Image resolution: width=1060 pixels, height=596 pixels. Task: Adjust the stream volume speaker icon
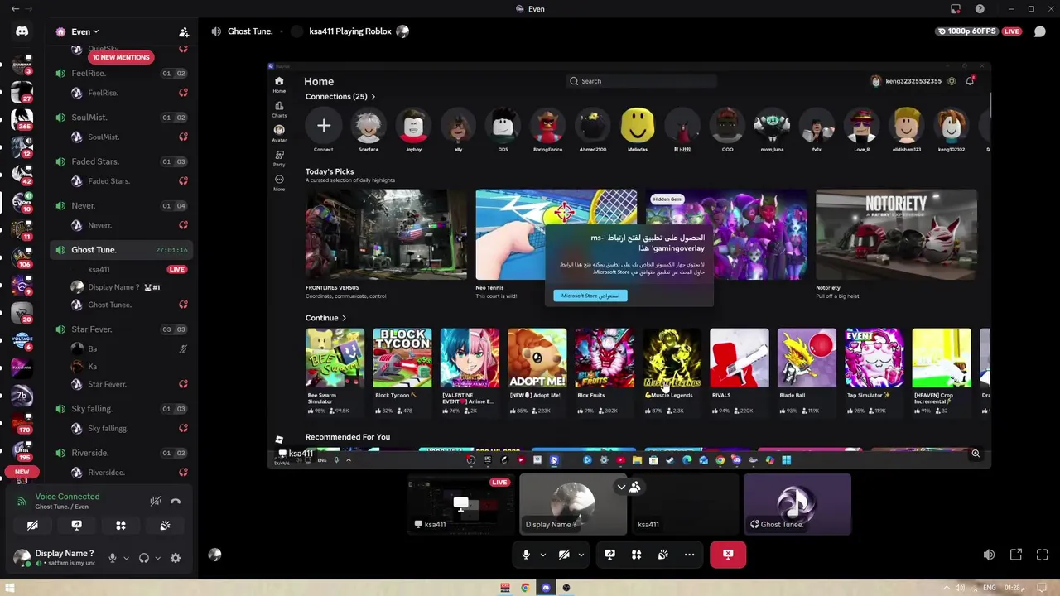989,555
